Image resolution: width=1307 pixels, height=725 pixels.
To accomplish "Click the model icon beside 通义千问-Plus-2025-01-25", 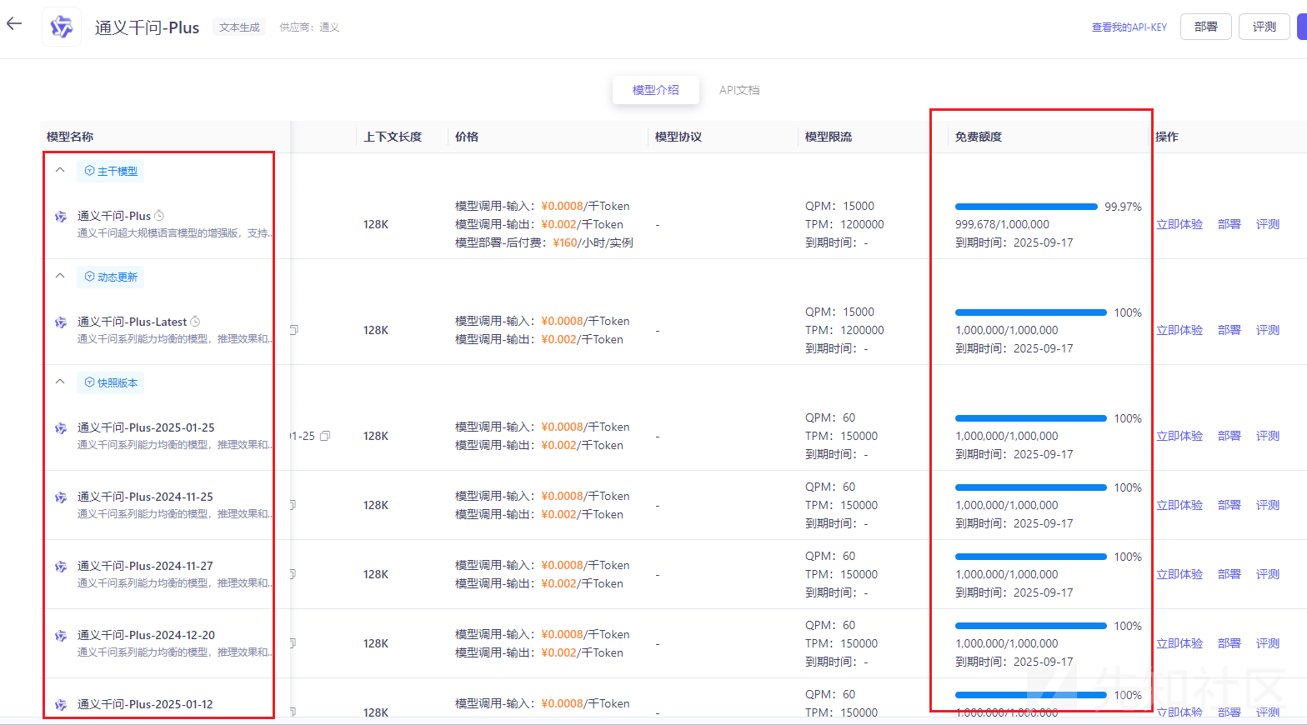I will click(x=61, y=428).
